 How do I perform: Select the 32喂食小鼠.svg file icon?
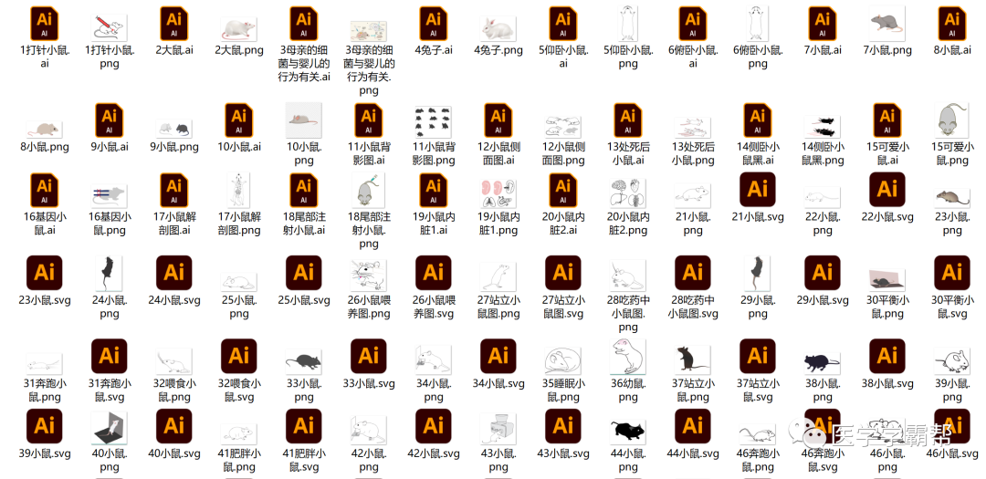239,356
